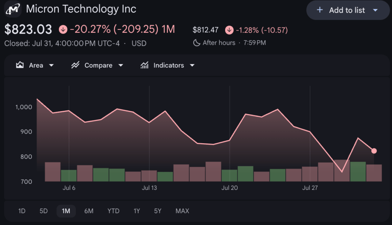Expand the Area chart style dropdown arrow

51,65
